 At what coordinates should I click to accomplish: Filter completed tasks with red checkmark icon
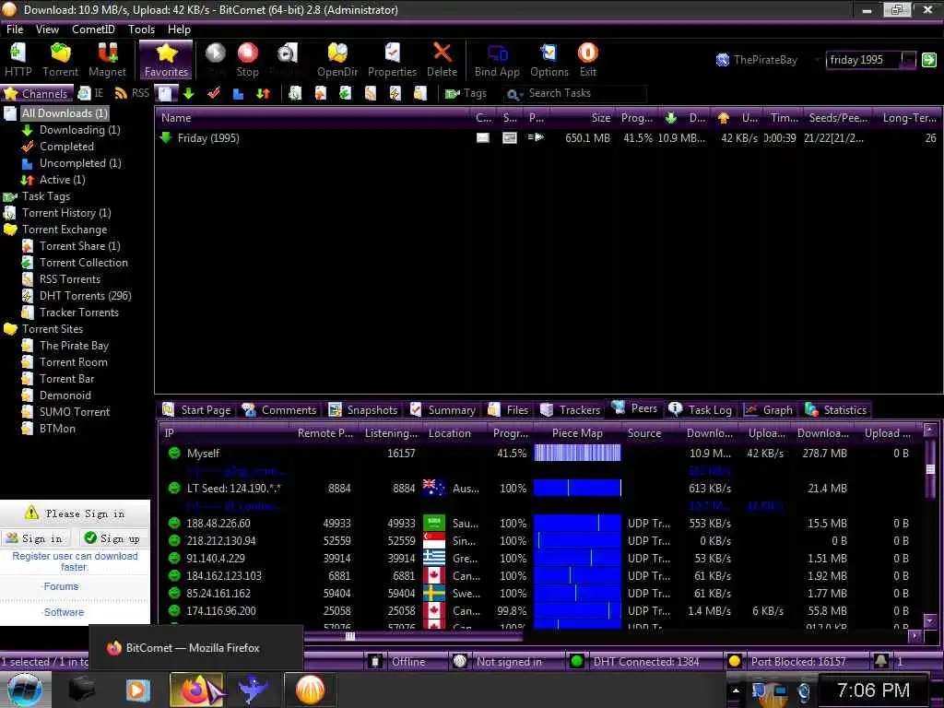click(x=213, y=93)
